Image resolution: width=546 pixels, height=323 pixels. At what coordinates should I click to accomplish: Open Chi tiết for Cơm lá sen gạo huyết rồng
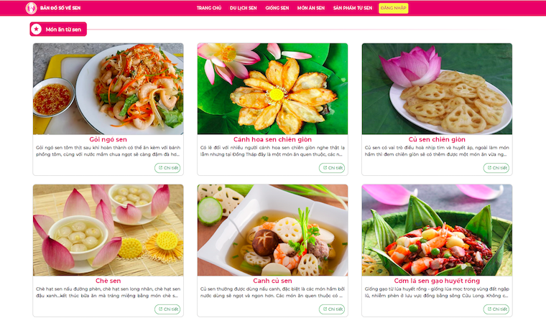(496, 309)
